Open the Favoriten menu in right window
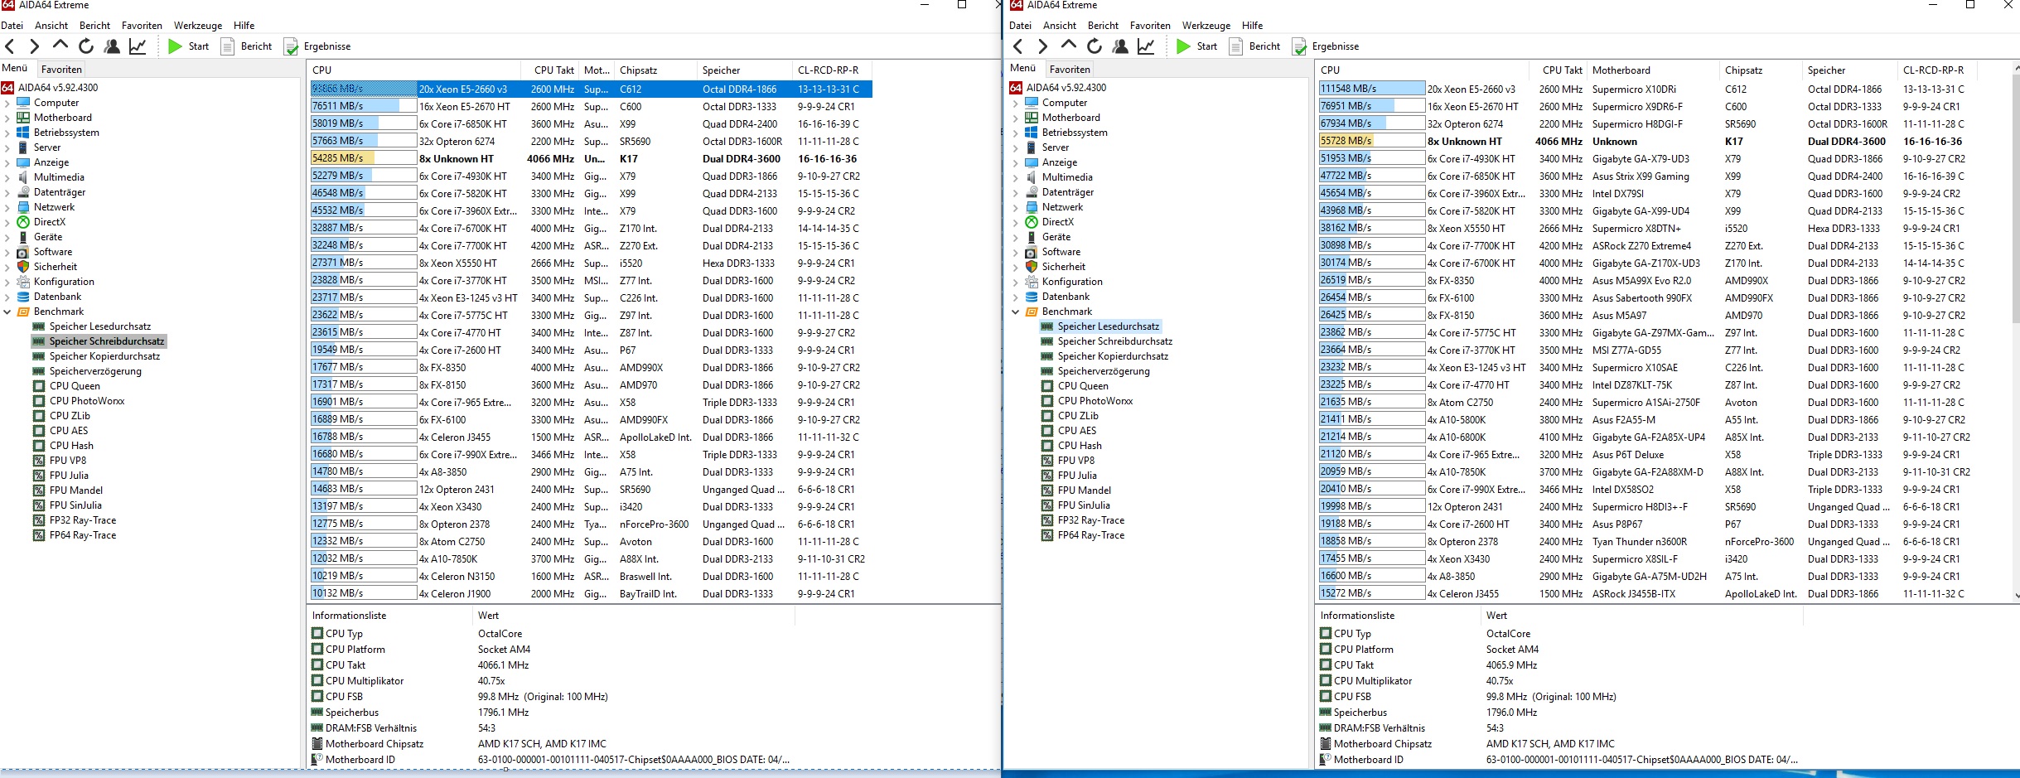This screenshot has width=2020, height=778. (1150, 26)
